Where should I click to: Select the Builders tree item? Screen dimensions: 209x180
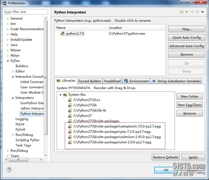pos(22,66)
